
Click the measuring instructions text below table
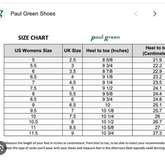tap(85, 146)
